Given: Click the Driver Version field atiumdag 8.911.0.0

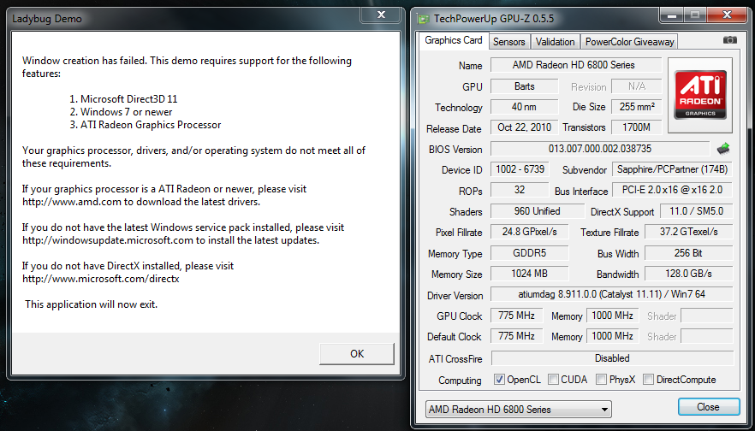Looking at the screenshot, I should [611, 294].
